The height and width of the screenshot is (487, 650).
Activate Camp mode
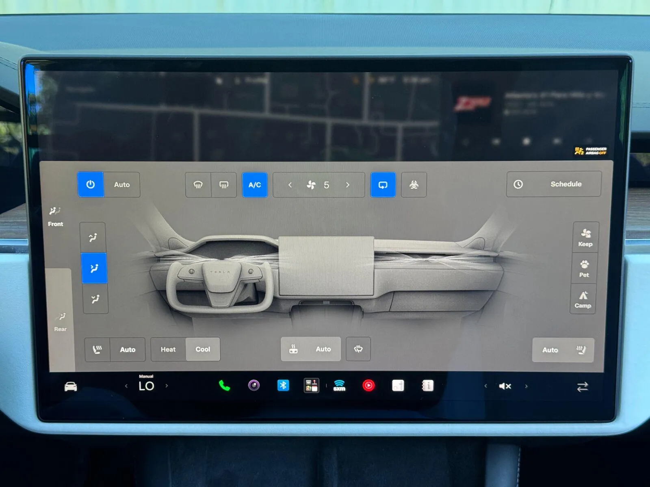tap(583, 299)
